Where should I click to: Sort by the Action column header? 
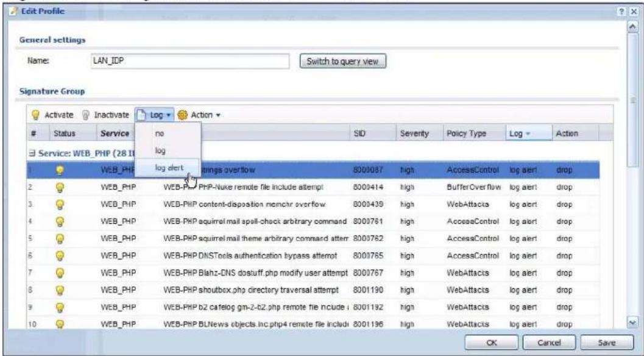tap(575, 133)
